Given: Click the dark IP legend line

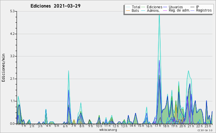Looking at the screenshot, I should (193, 7).
